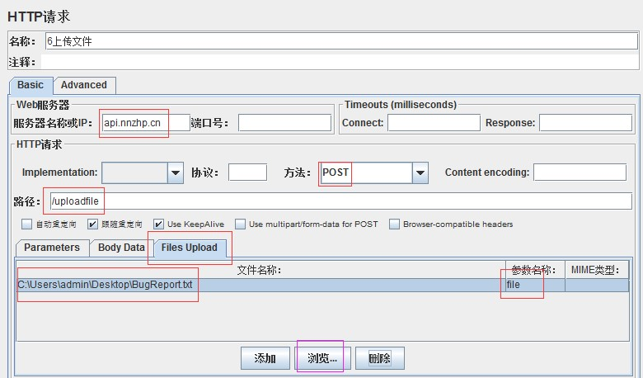Click the 端口号 port number field
Image resolution: width=643 pixels, height=378 pixels.
point(284,123)
